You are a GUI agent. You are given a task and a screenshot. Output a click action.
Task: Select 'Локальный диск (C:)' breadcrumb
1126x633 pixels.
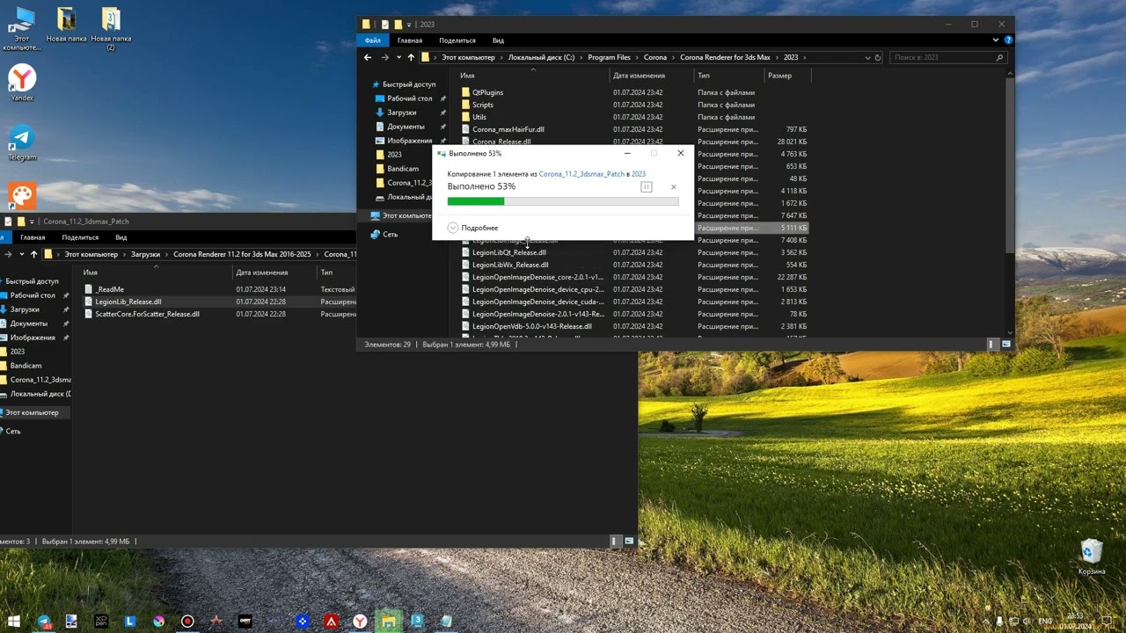click(x=541, y=57)
